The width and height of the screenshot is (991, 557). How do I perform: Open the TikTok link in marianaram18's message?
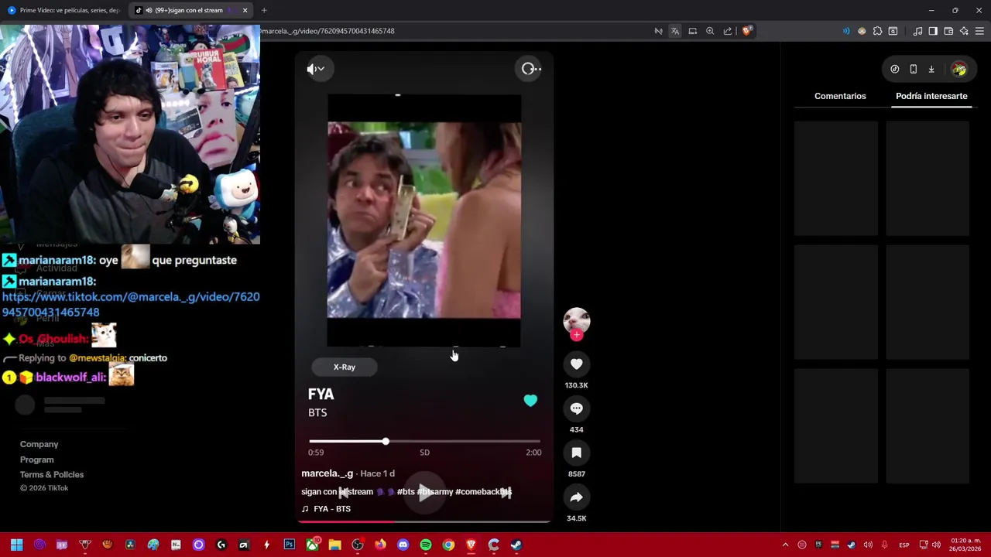point(131,304)
